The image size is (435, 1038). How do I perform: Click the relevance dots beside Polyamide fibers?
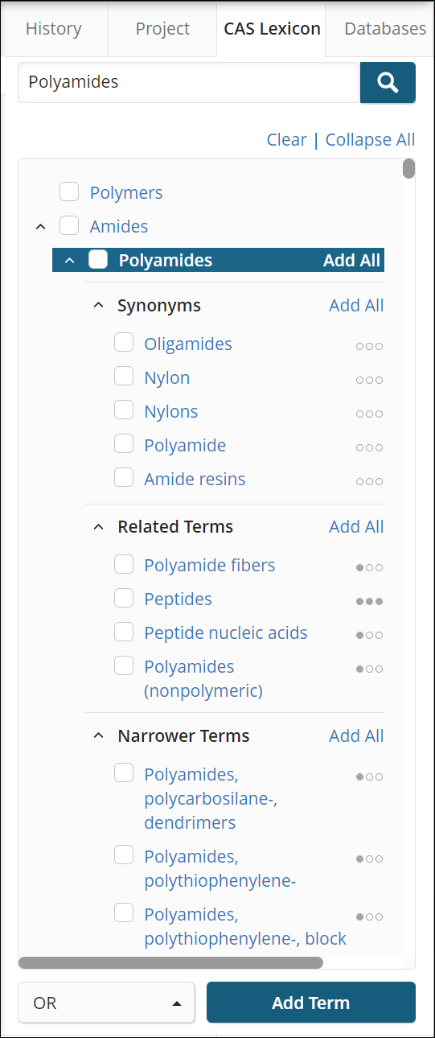[369, 567]
